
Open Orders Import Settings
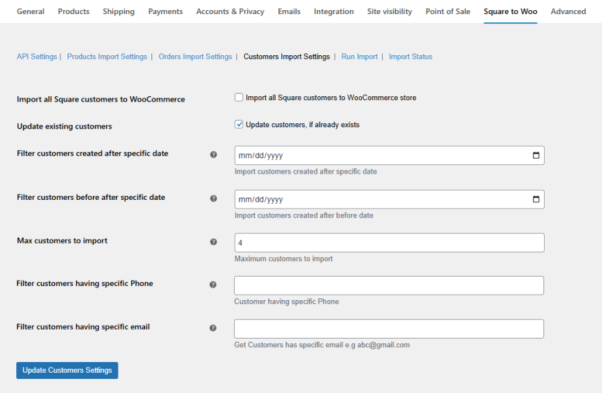coord(195,57)
